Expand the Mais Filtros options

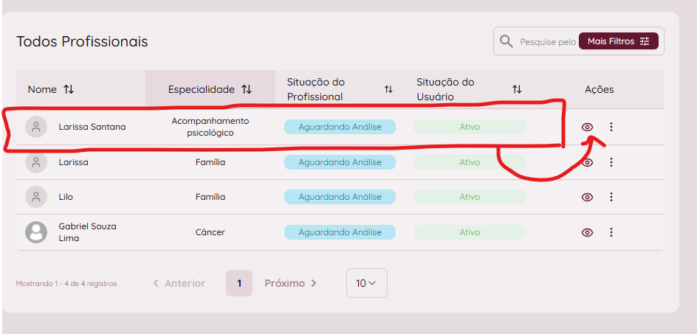[618, 41]
